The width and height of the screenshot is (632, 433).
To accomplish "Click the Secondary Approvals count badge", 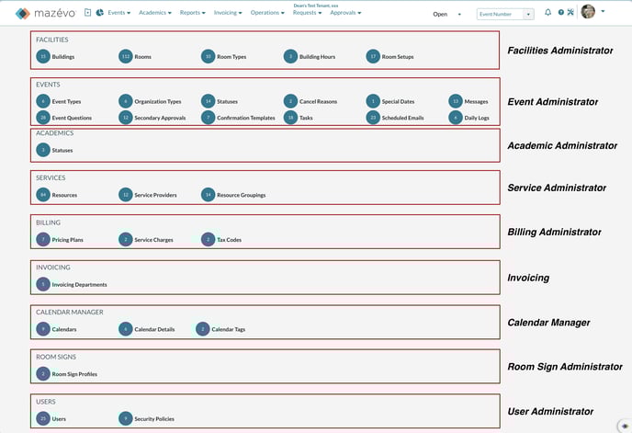I will 126,118.
